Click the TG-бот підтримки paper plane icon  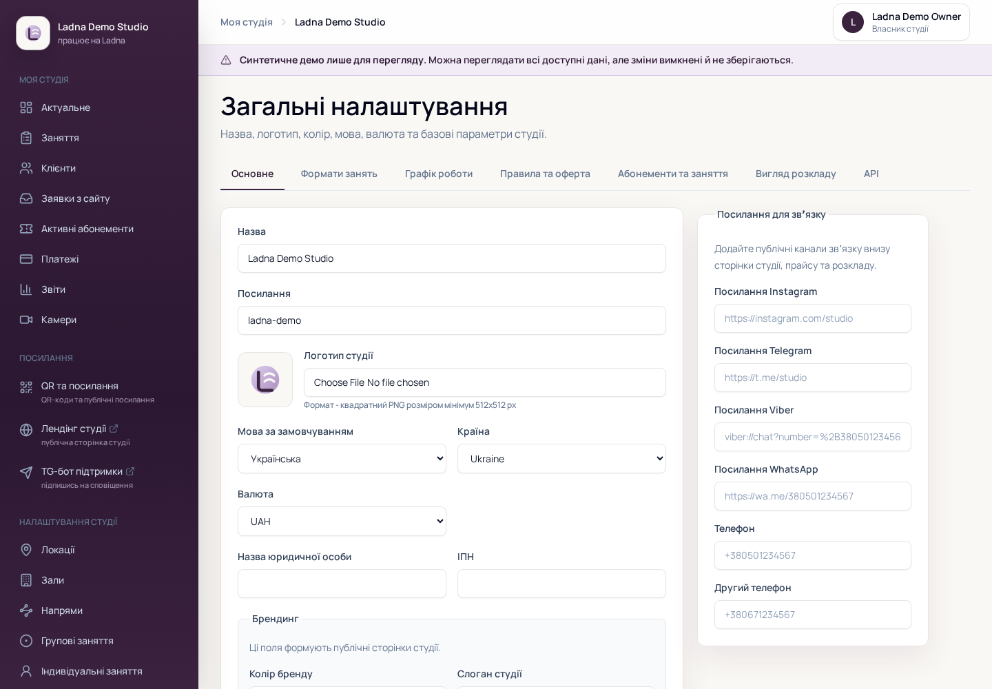(x=26, y=473)
